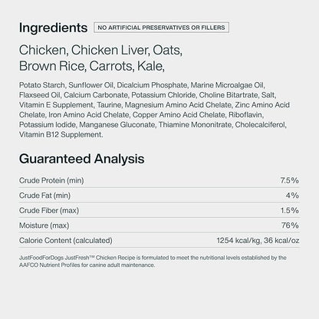This screenshot has height=319, width=319.
Task: Click the Vitamin B12 Supplement text
Action: (x=61, y=135)
